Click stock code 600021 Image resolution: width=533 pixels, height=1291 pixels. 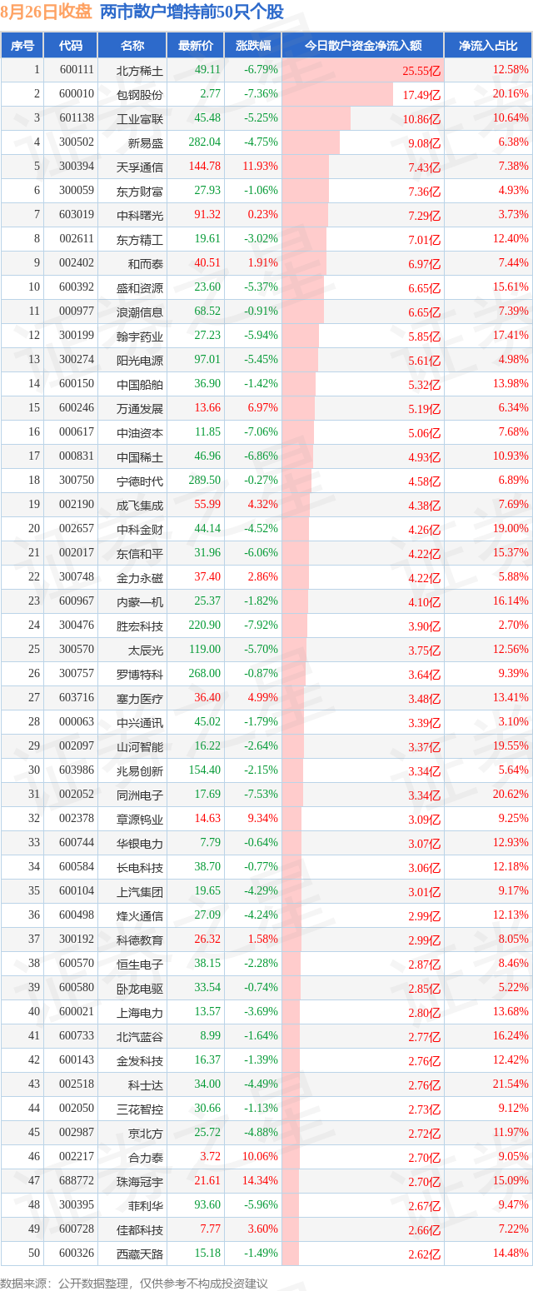[x=77, y=1012]
